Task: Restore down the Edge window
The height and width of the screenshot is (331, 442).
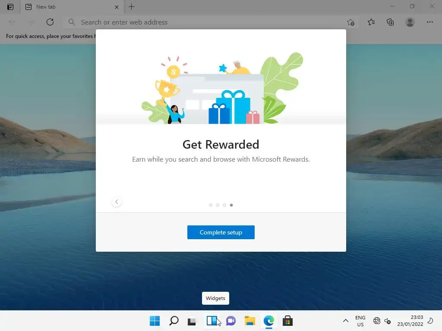Action: tap(412, 6)
